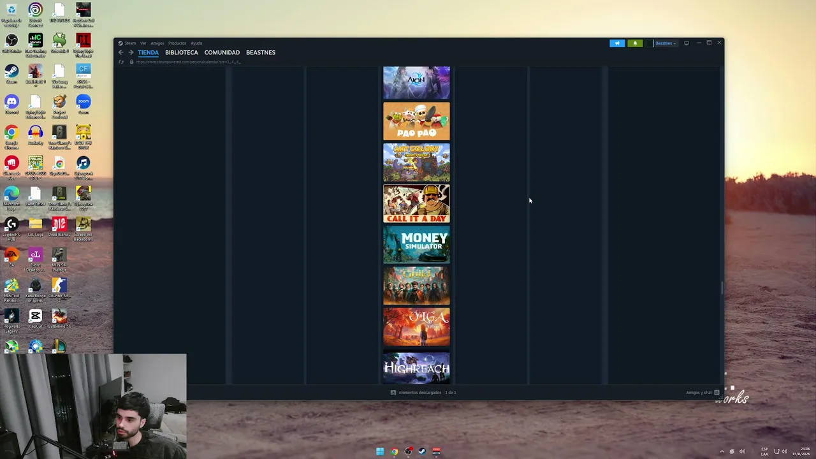Open Steam from the taskbar
Viewport: 816px width, 459px height.
pos(422,451)
